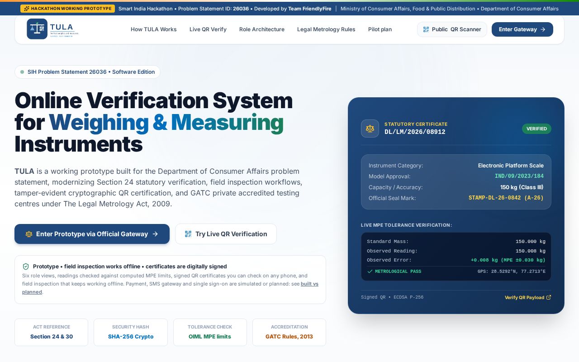The image size is (579, 362).
Task: Click Ministry of Consumer Affairs banner text
Action: tap(450, 9)
